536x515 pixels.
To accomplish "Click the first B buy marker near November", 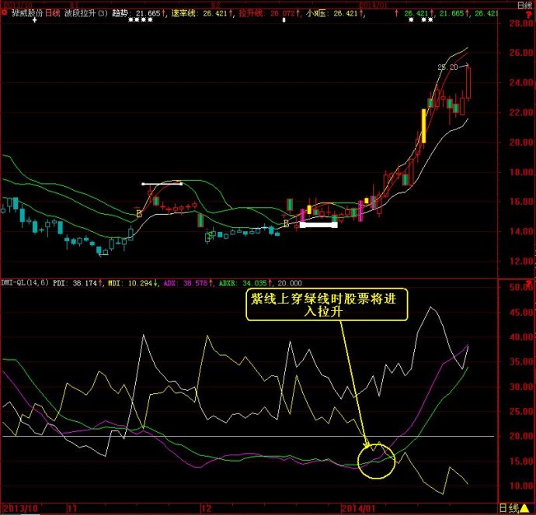I will (x=139, y=214).
